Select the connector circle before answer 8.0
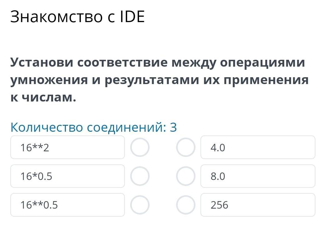Viewport: 316px width, 236px height. click(x=185, y=176)
